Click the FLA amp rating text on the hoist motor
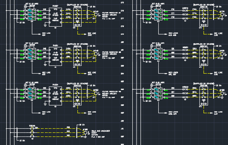The width and height of the screenshot is (228, 145). (x=98, y=137)
